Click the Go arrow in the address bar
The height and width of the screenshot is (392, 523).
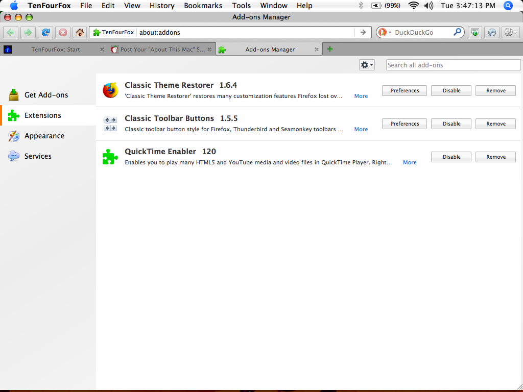(363, 32)
